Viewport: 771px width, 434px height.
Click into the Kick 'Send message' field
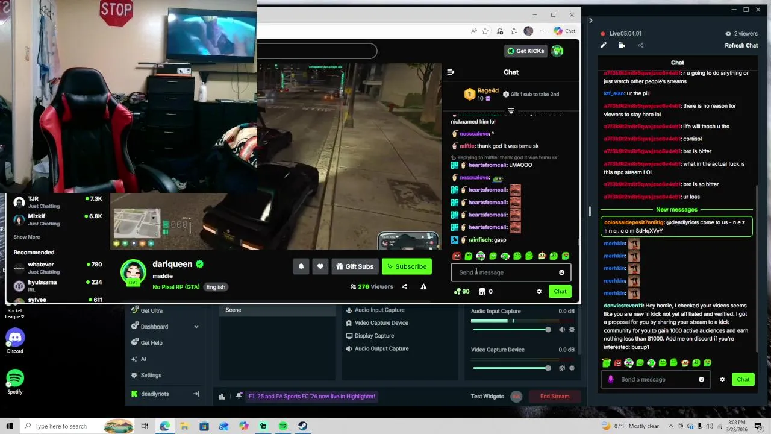click(511, 272)
